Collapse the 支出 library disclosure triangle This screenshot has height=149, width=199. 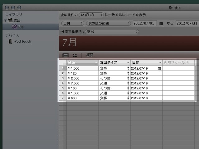click(x=6, y=20)
